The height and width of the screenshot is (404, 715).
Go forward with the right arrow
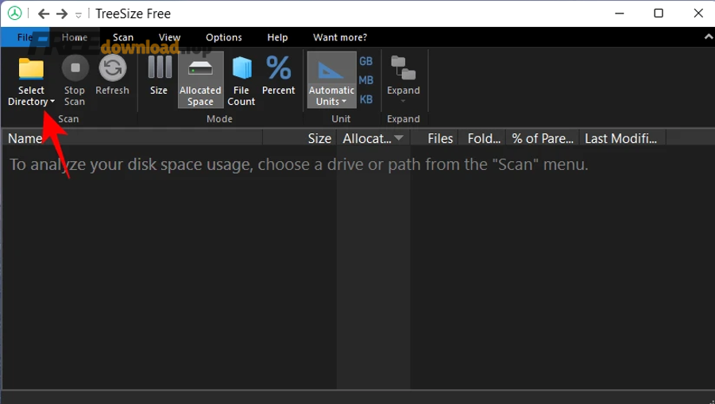click(62, 14)
